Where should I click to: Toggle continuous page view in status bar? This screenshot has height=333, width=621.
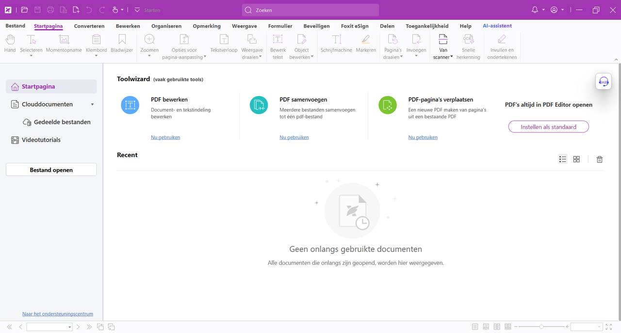coord(486,327)
